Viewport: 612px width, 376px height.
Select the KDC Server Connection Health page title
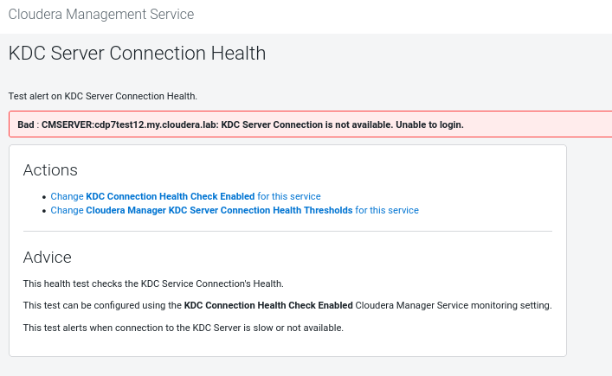click(137, 53)
